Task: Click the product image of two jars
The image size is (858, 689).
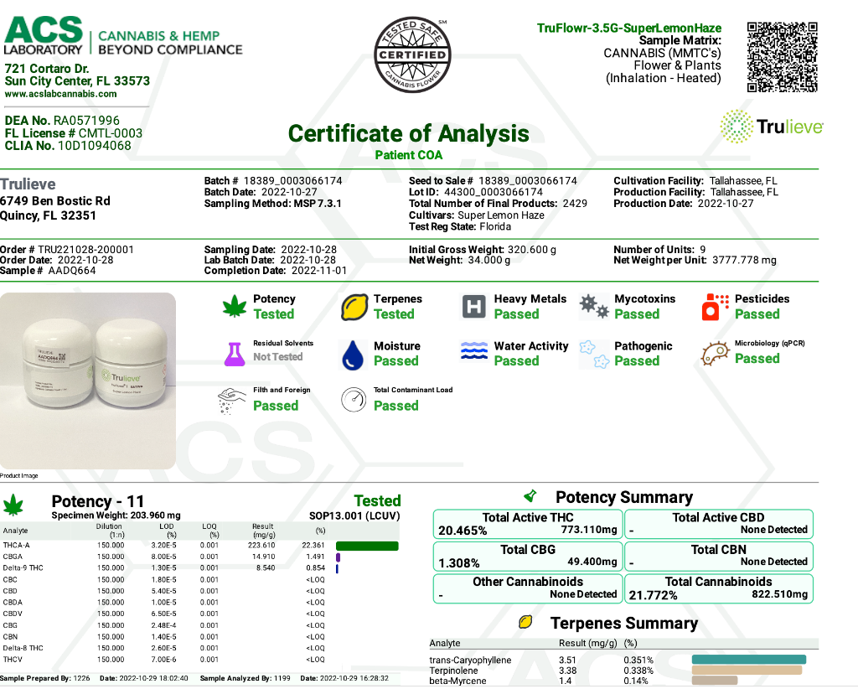Action: pos(87,381)
